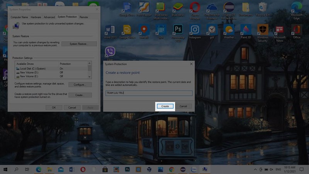Open Weather desktop icon
The width and height of the screenshot is (309, 174).
pos(229,32)
